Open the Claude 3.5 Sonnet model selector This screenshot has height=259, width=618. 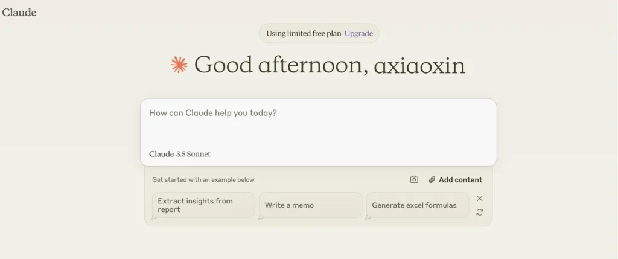click(x=180, y=154)
